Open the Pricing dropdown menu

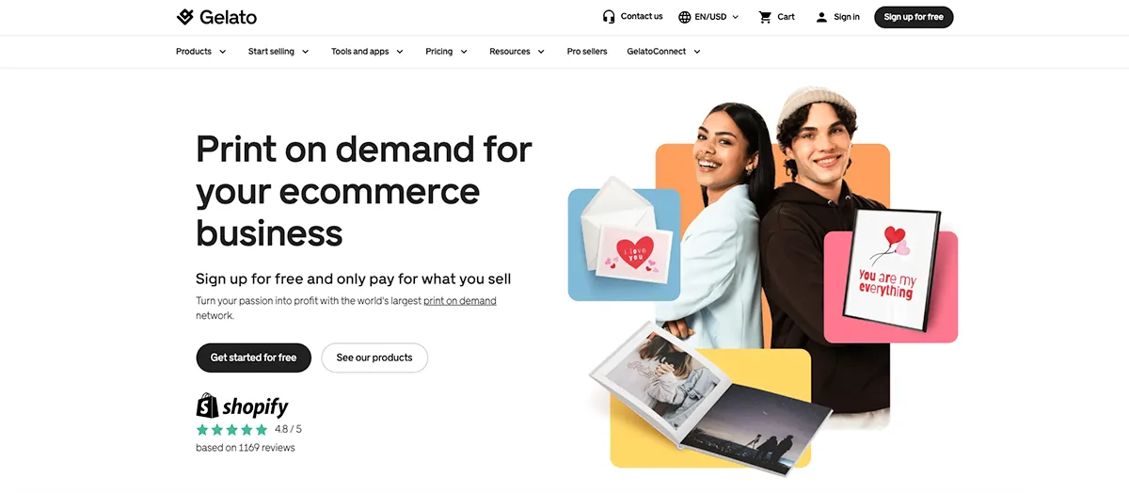(446, 52)
